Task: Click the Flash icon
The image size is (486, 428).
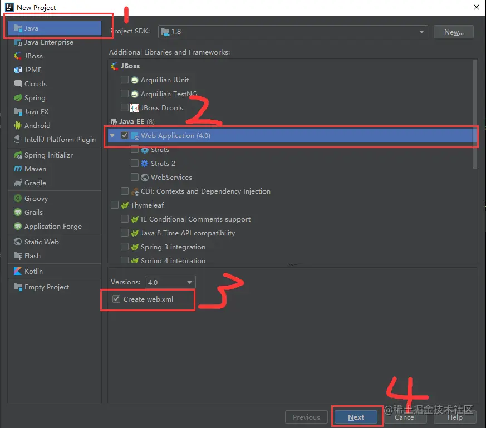Action: (x=18, y=255)
